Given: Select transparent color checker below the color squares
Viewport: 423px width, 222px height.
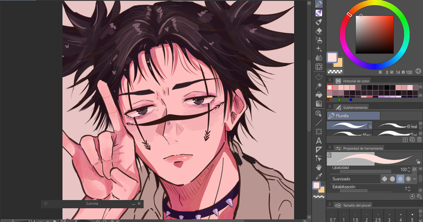Looking at the screenshot, I should (335, 71).
